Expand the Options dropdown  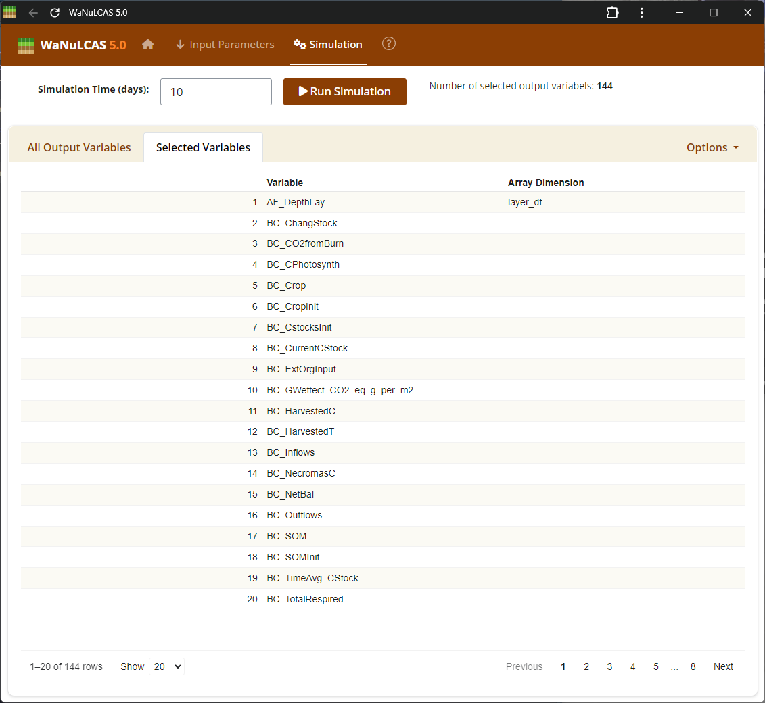point(712,147)
